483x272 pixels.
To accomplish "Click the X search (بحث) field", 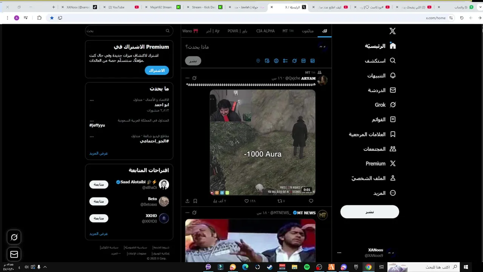I will [x=129, y=31].
